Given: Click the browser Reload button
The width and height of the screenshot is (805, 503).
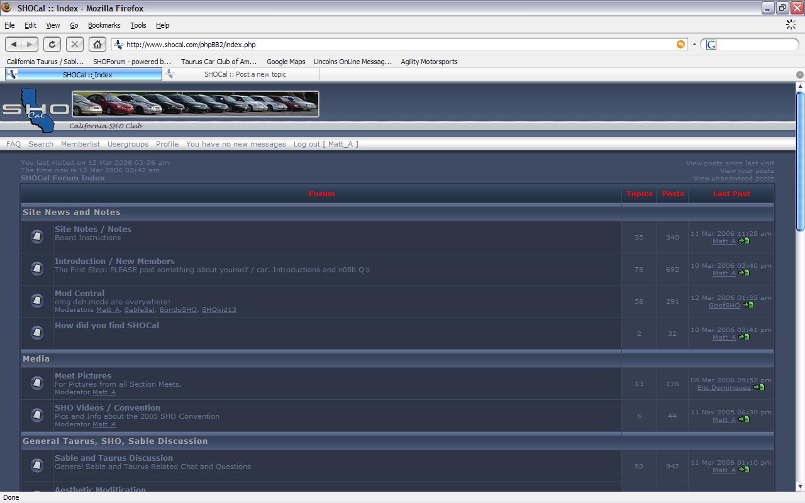Looking at the screenshot, I should click(52, 44).
